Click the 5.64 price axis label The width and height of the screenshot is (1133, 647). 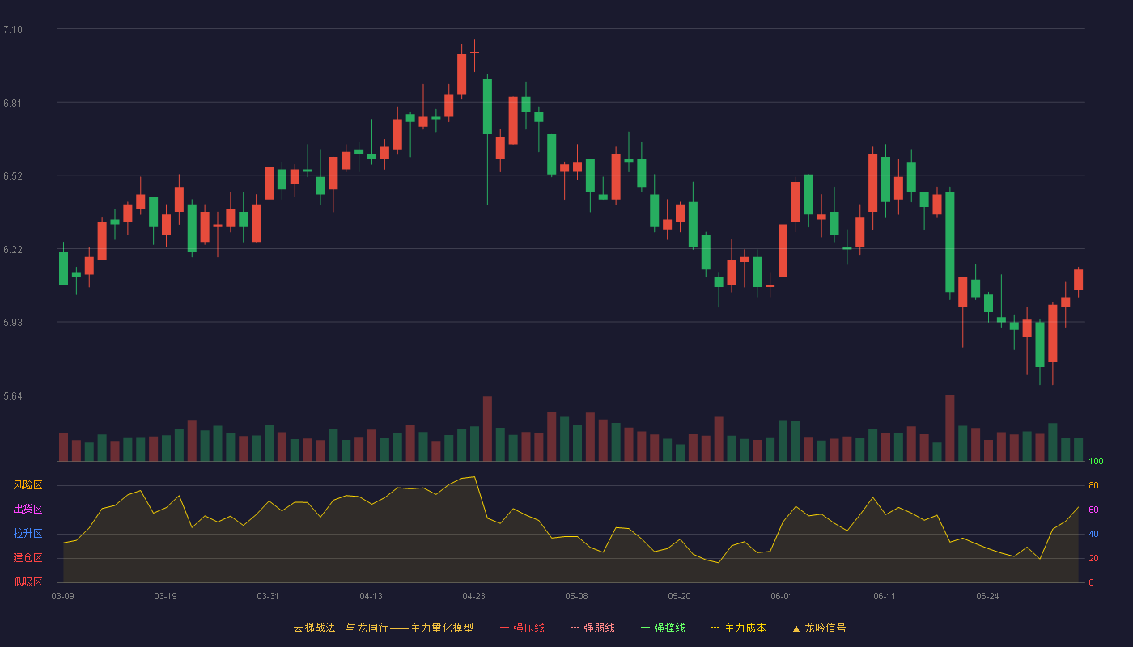13,396
